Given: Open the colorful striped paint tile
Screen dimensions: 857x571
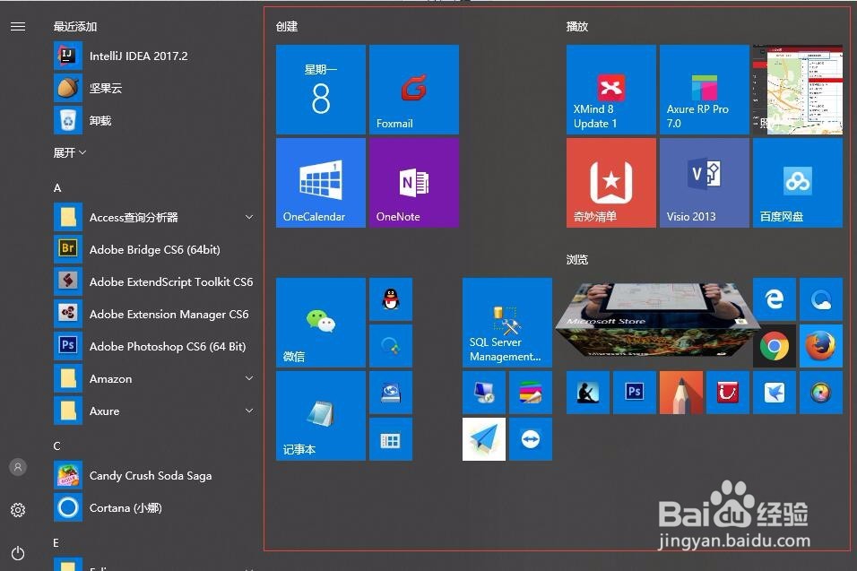Looking at the screenshot, I should click(531, 393).
